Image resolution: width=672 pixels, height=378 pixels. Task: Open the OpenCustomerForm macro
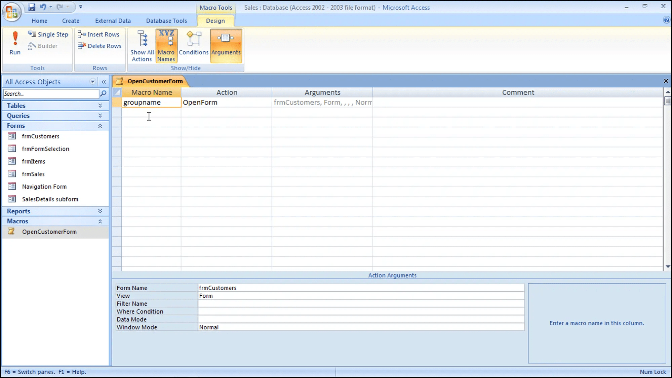pyautogui.click(x=49, y=232)
